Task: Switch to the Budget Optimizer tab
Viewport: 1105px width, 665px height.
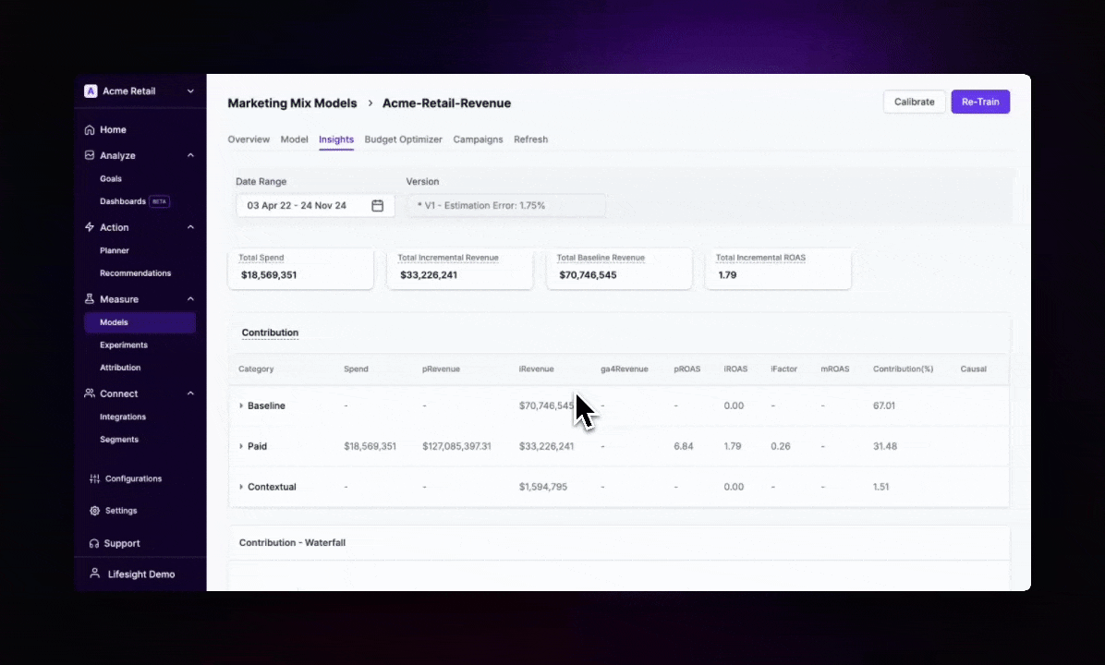Action: tap(403, 139)
